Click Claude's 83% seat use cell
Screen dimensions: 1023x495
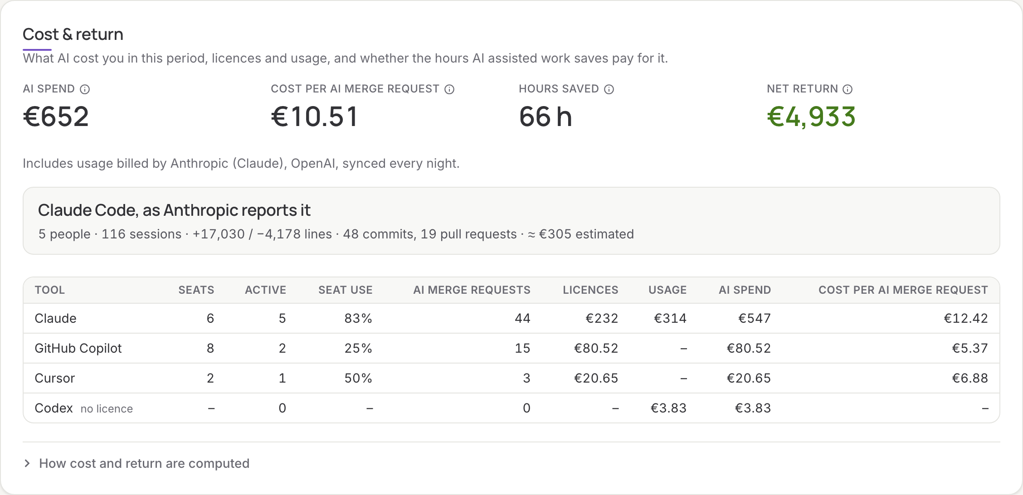pyautogui.click(x=358, y=318)
